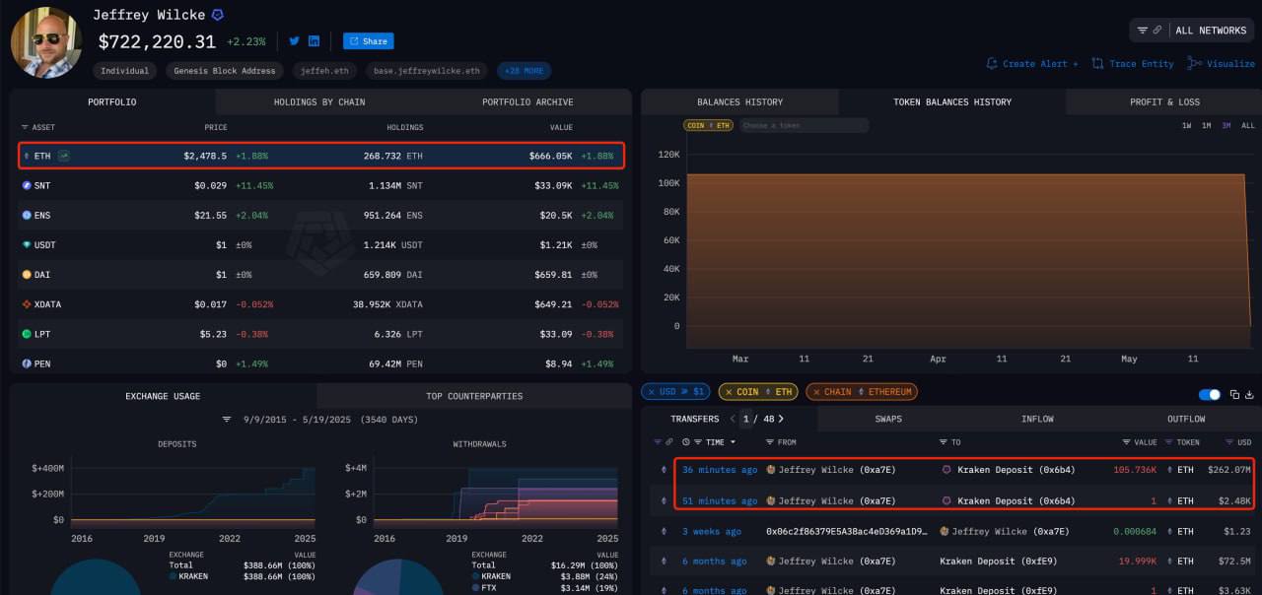1262x595 pixels.
Task: Click the LPT token icon
Action: tap(27, 334)
